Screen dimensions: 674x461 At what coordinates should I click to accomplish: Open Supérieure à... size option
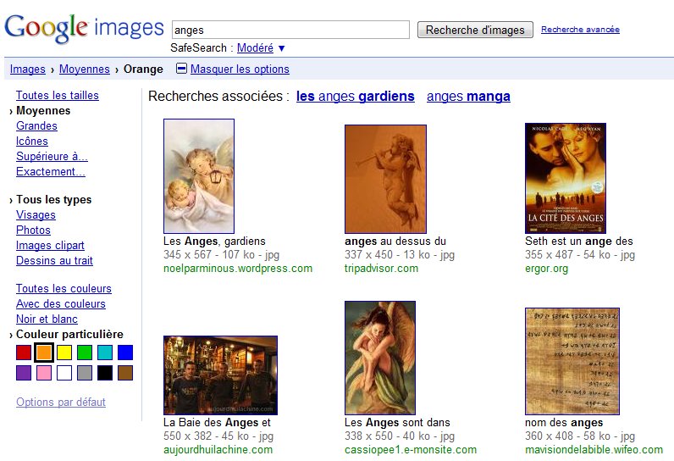pos(52,156)
